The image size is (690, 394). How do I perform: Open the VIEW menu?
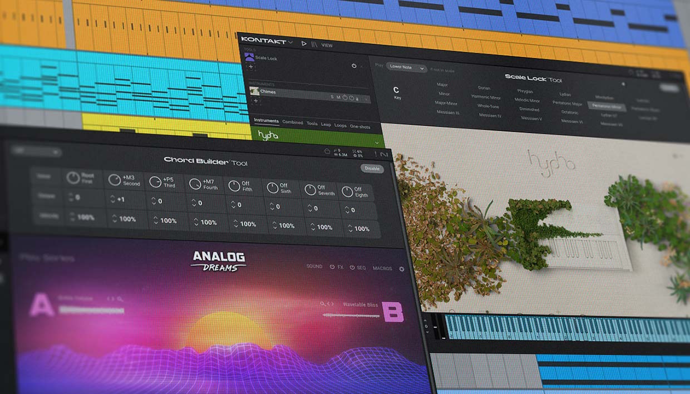[327, 45]
